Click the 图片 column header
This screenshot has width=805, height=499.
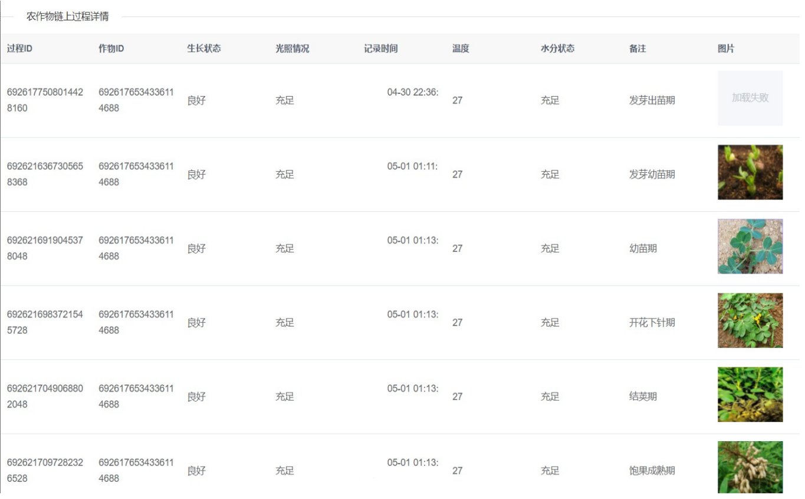[726, 48]
